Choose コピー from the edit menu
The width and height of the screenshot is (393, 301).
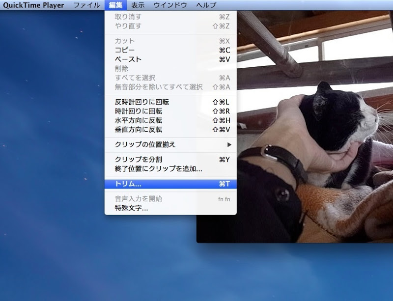pos(170,50)
